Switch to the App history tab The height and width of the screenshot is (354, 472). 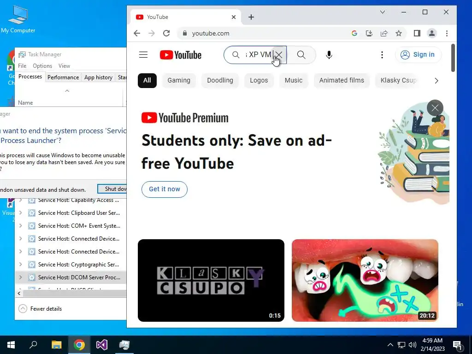[x=99, y=77]
